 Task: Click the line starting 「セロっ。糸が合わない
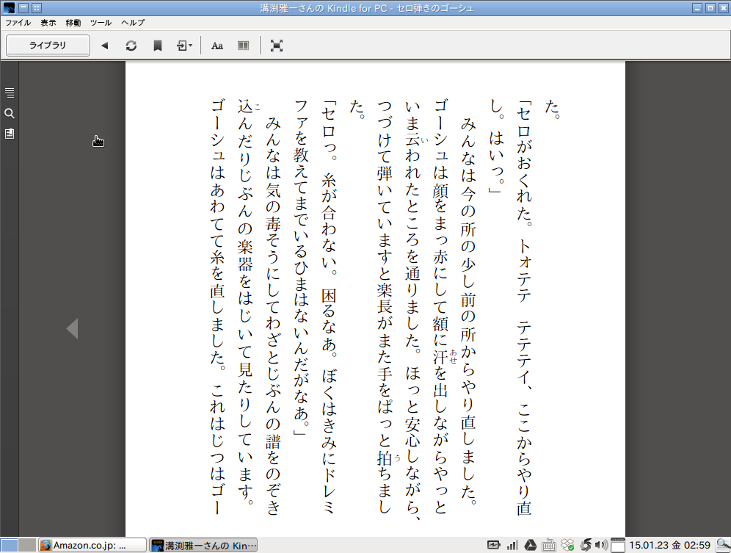(x=328, y=308)
